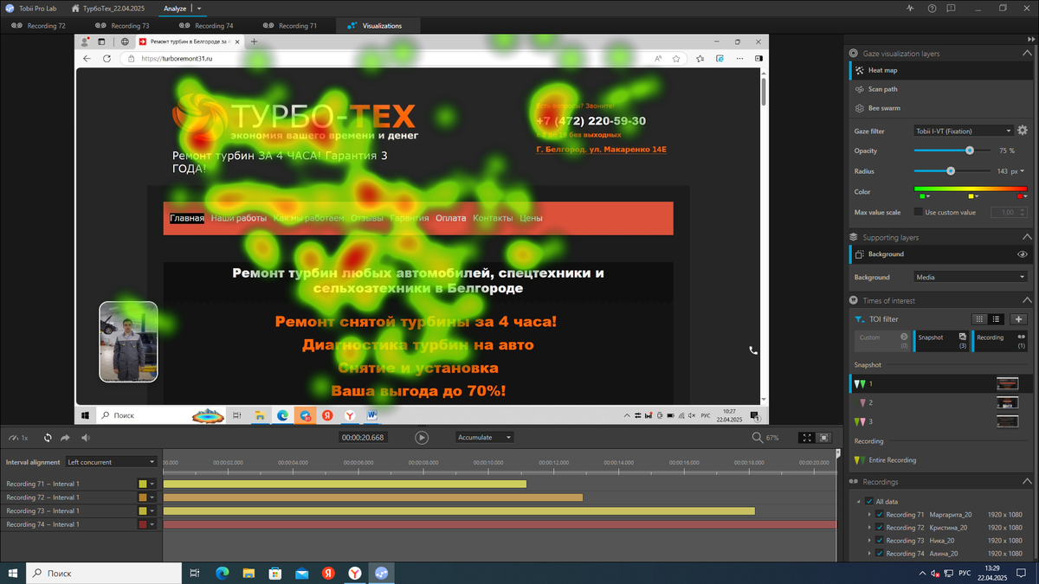Switch to the Recording 71 tab
Image resolution: width=1039 pixels, height=584 pixels.
point(290,26)
